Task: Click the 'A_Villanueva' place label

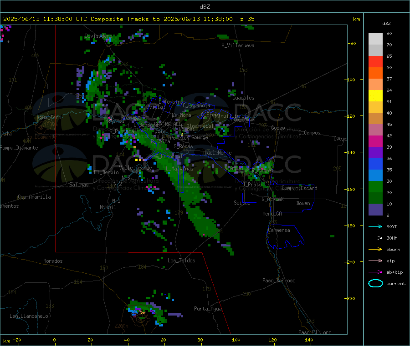Action: (238, 45)
